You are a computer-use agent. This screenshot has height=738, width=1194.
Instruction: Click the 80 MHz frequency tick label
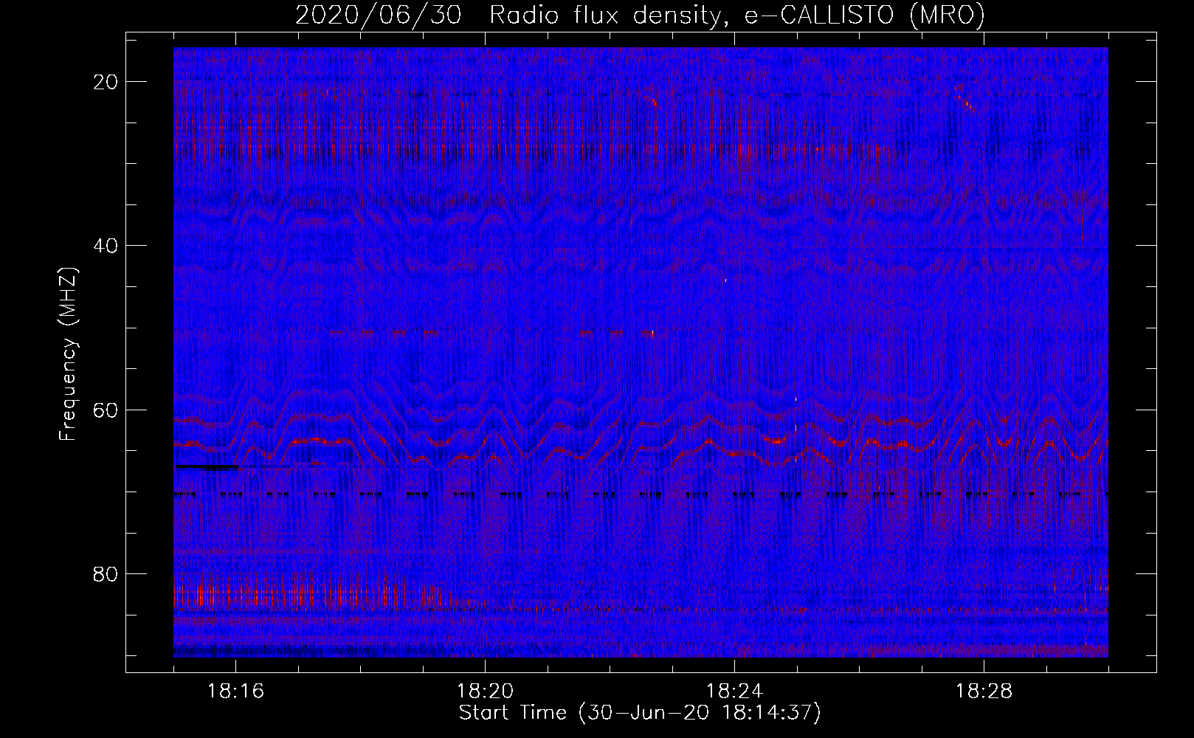pyautogui.click(x=106, y=573)
